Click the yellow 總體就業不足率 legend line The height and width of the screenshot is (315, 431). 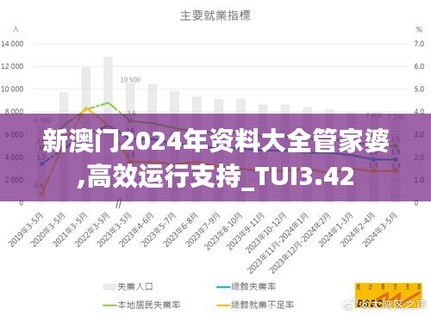[x=223, y=305]
